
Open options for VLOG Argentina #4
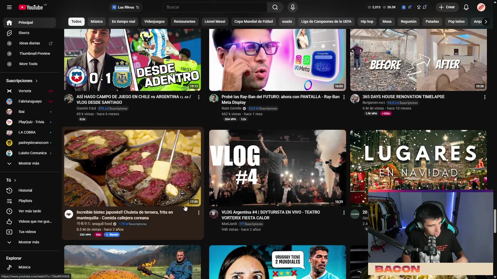[344, 212]
